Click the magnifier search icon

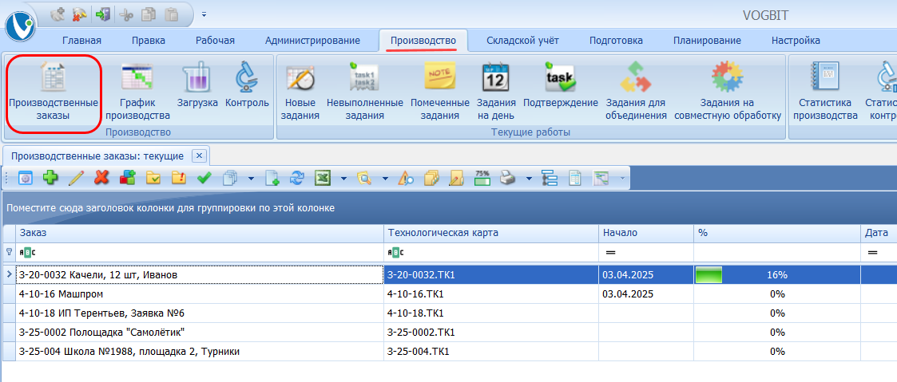coord(364,178)
